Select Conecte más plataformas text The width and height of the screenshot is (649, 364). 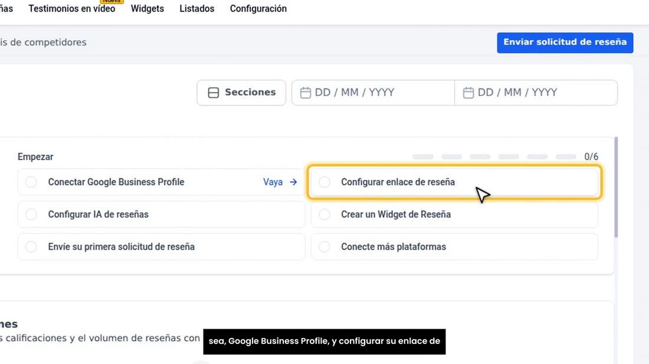click(394, 247)
